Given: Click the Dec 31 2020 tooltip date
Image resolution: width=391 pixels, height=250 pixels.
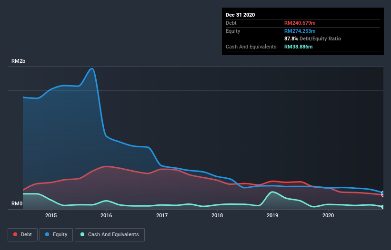Looking at the screenshot, I should coord(240,15).
